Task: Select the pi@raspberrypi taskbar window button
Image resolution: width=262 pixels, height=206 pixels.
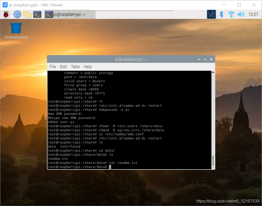Action: click(x=70, y=15)
